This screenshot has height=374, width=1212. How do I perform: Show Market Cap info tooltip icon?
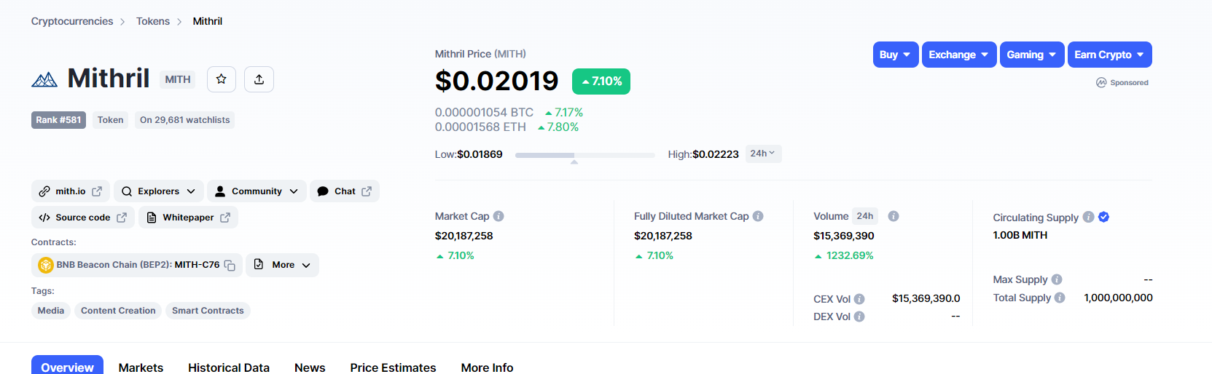coord(499,216)
